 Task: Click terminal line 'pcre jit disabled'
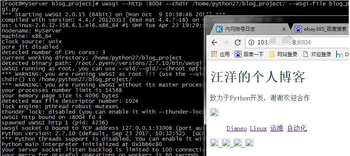pos(30,47)
